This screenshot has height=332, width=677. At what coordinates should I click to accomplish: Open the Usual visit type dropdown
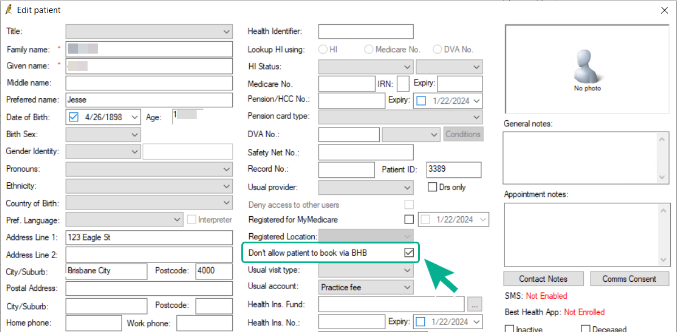366,270
